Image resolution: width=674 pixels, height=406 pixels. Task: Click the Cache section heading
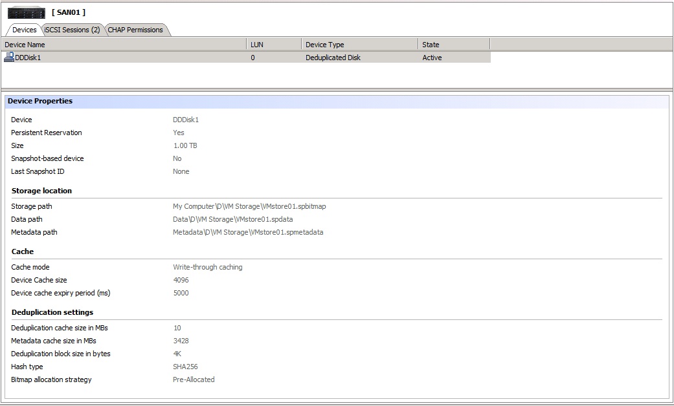(23, 251)
